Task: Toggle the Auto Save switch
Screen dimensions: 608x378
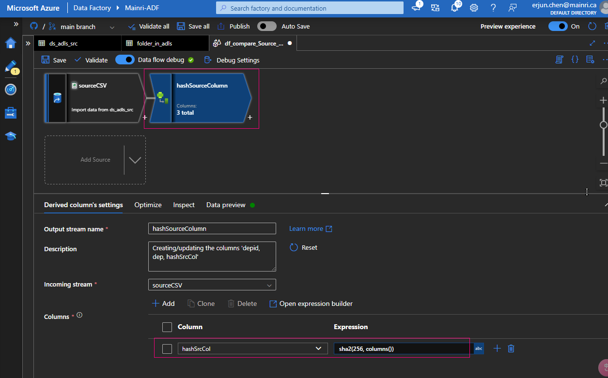Action: coord(267,26)
